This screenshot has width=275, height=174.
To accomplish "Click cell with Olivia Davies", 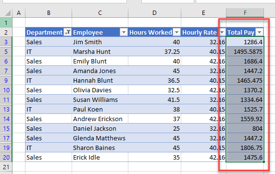I will [x=100, y=90].
